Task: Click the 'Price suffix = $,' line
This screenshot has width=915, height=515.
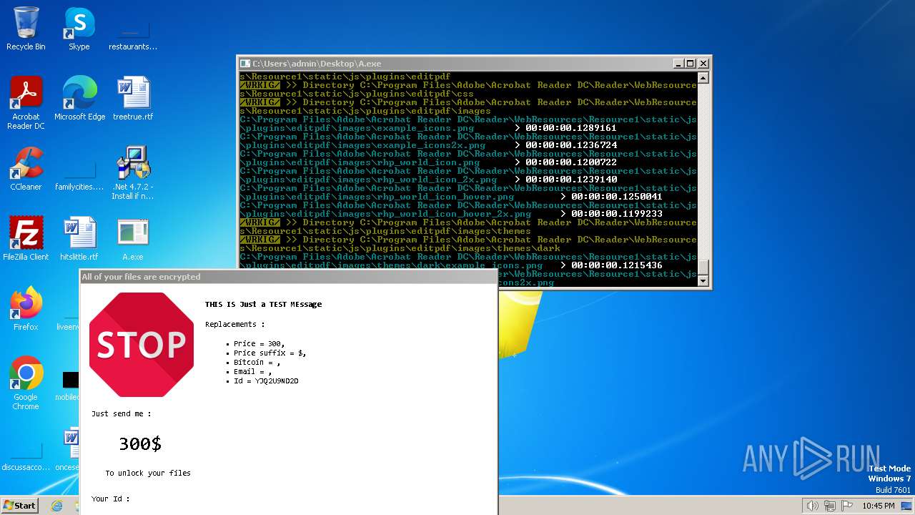Action: [269, 353]
